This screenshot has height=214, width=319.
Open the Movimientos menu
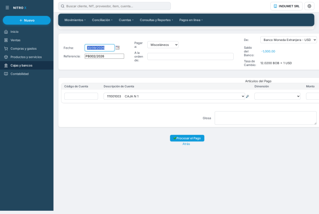tap(75, 20)
